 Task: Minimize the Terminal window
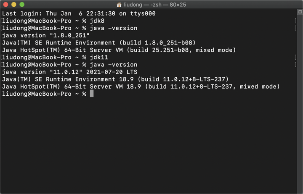(13, 5)
